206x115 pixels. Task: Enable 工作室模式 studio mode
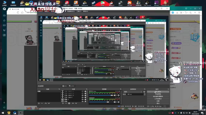click(x=158, y=99)
